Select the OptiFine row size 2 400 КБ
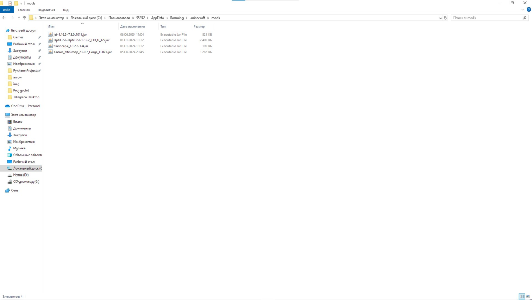The width and height of the screenshot is (532, 300). click(x=205, y=40)
